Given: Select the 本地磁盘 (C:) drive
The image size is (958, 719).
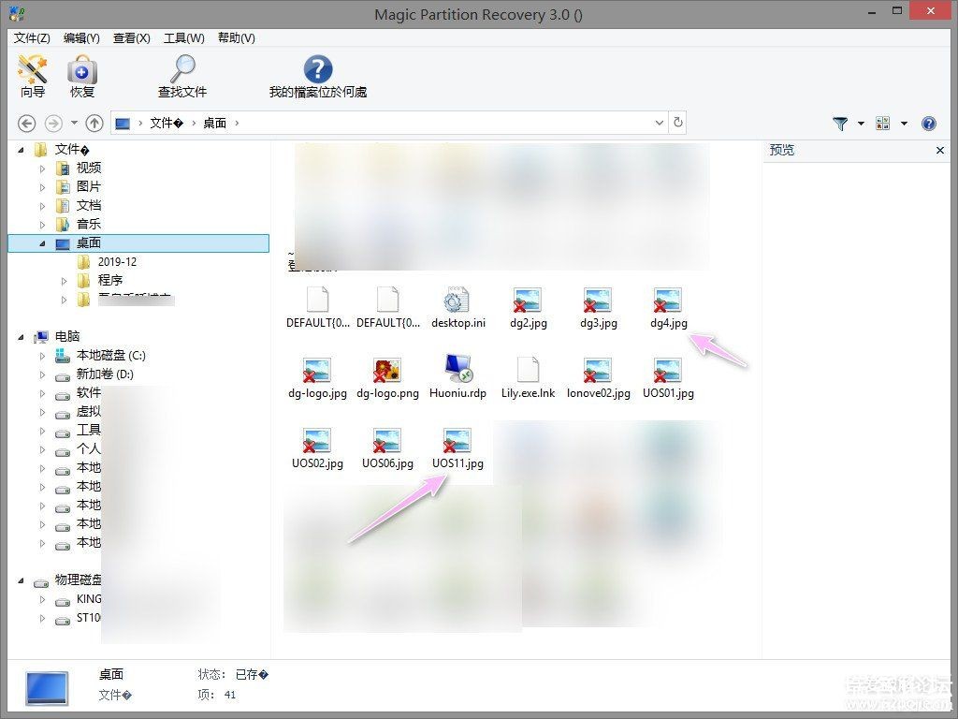Looking at the screenshot, I should tap(110, 356).
